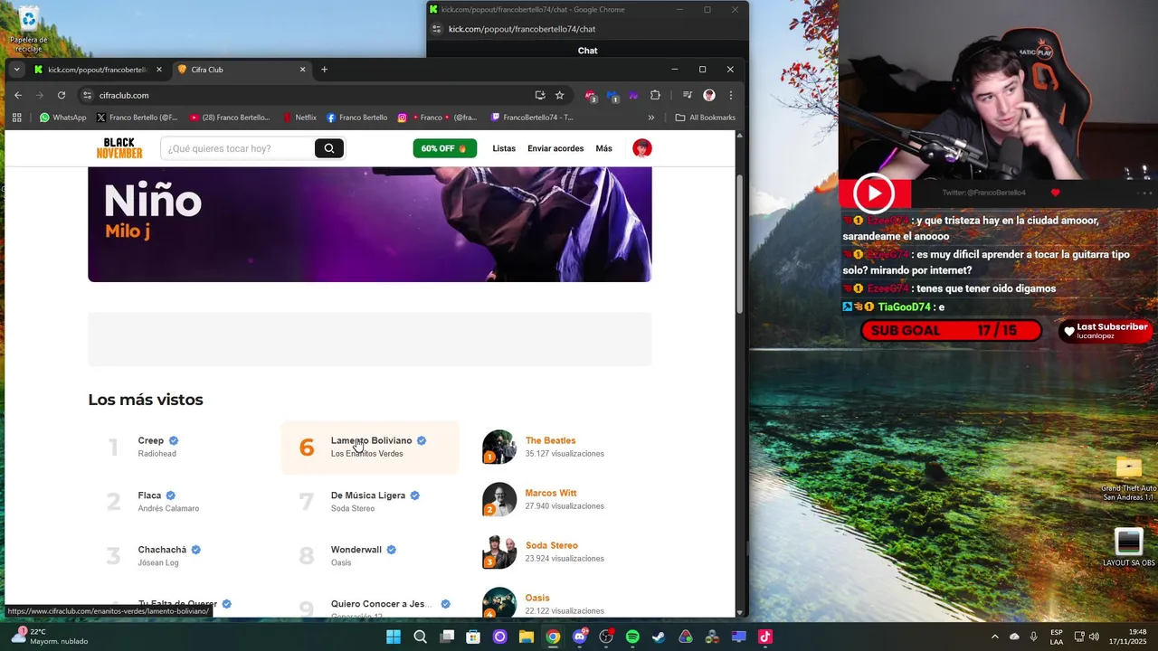Open the Niño Milo j banner
Image resolution: width=1158 pixels, height=651 pixels.
click(x=369, y=223)
